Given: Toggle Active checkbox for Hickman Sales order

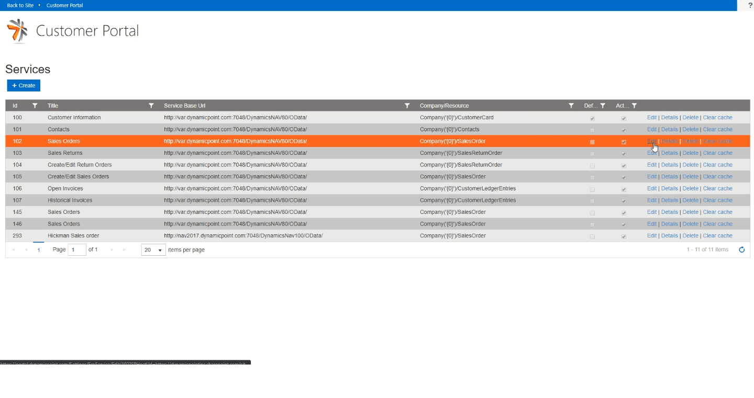Looking at the screenshot, I should (x=624, y=236).
